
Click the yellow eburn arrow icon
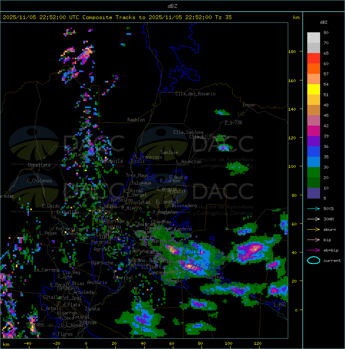313,230
